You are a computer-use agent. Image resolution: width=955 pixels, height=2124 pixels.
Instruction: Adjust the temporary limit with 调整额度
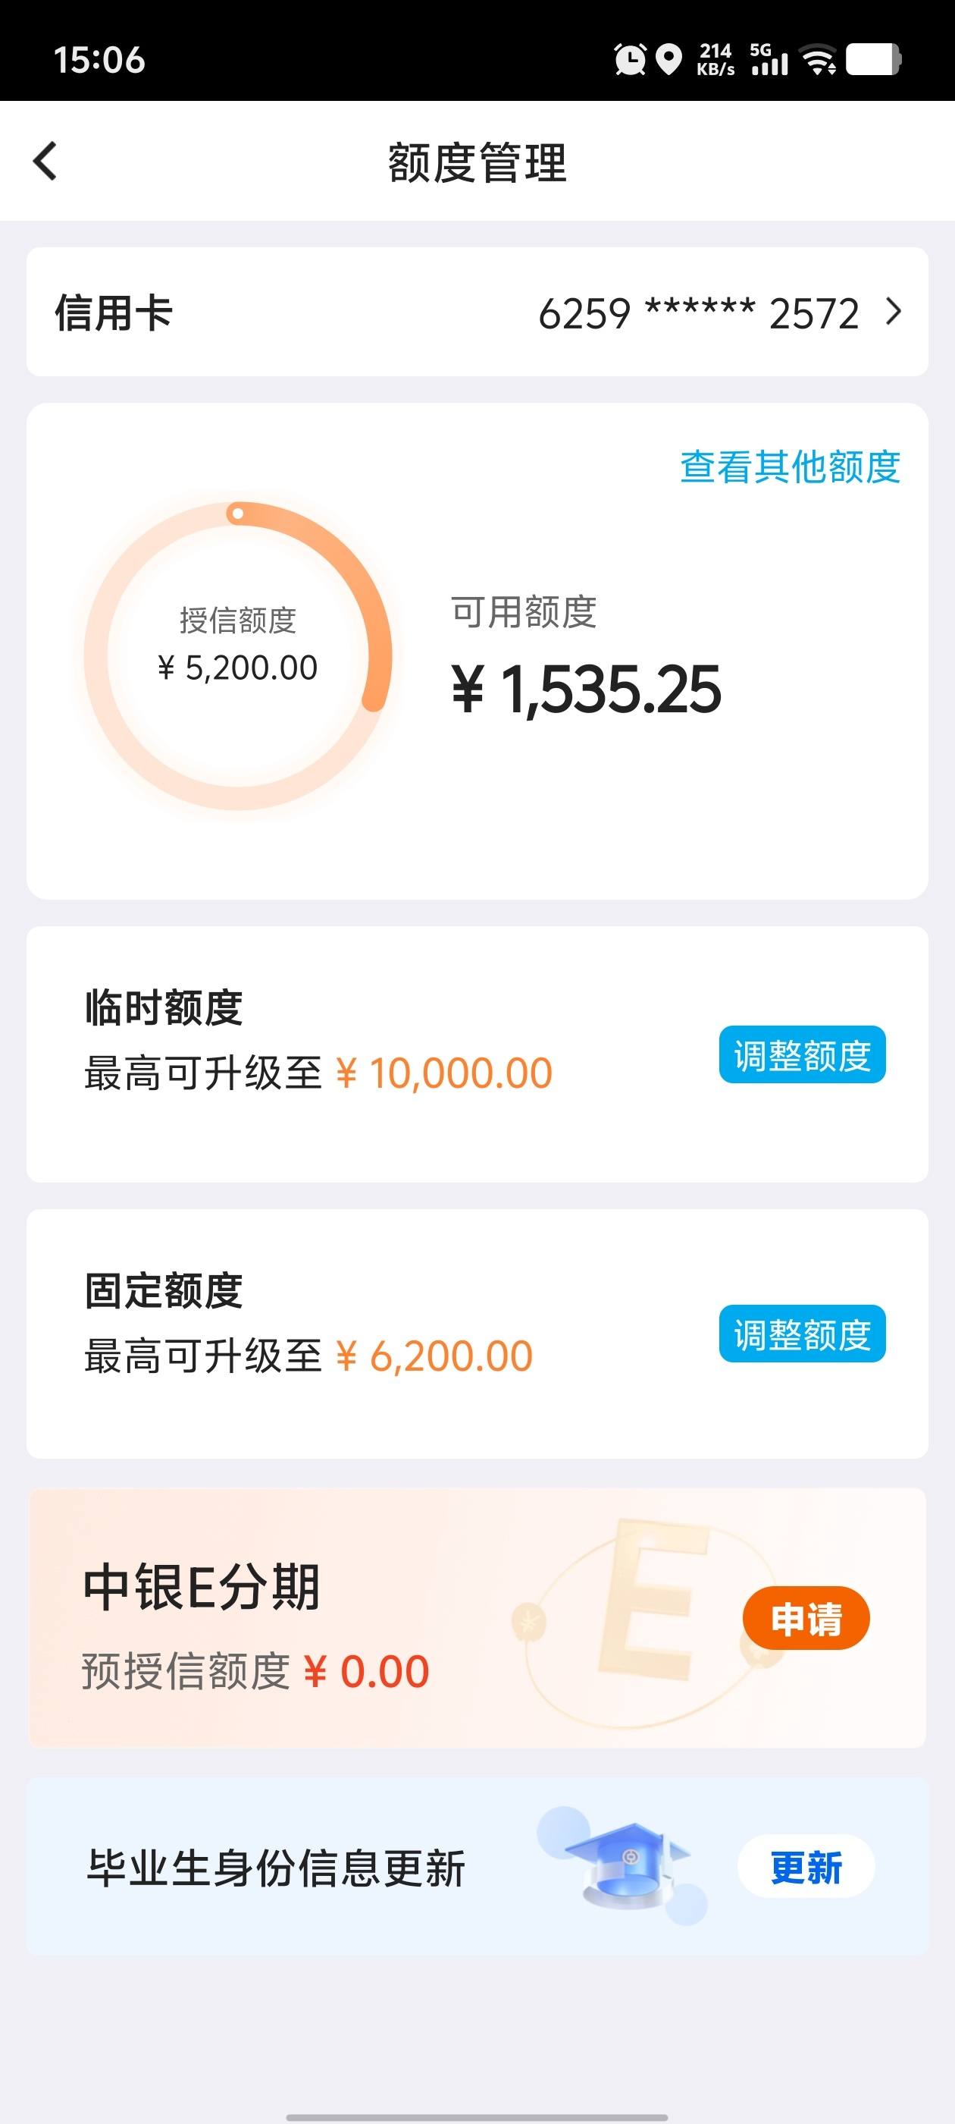[x=802, y=1054]
